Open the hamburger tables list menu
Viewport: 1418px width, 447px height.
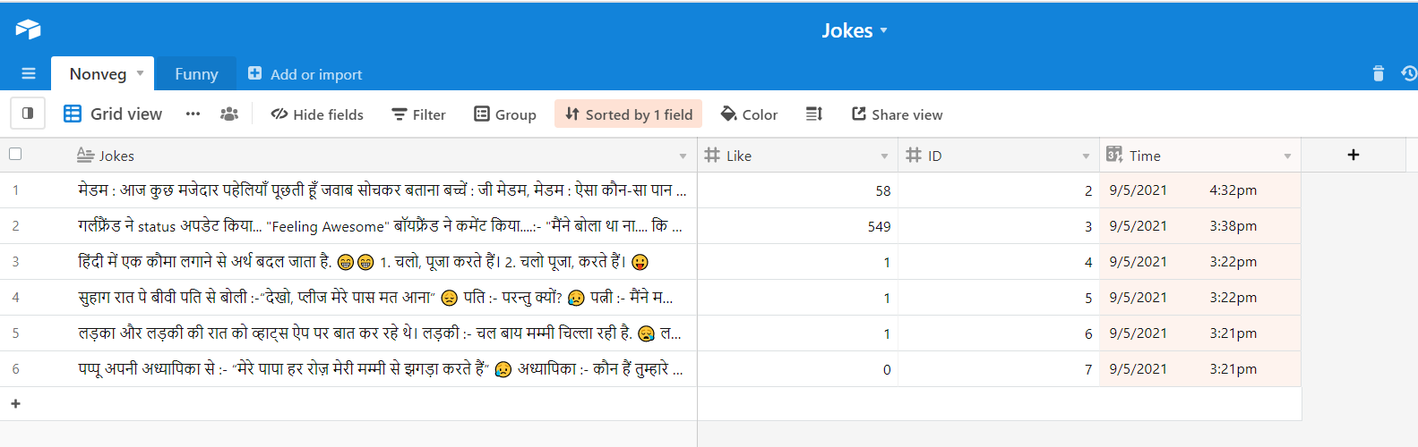coord(29,74)
